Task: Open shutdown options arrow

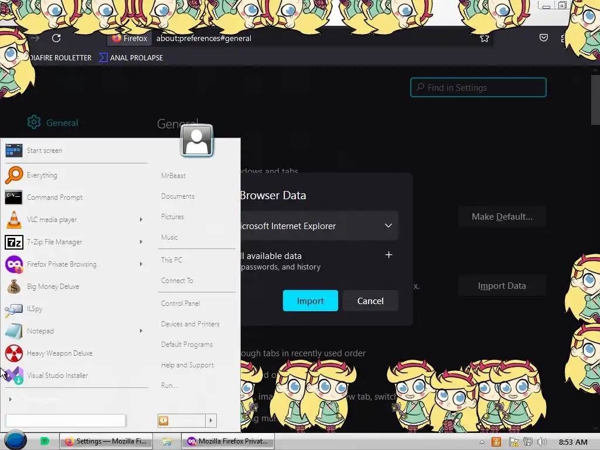Action: point(211,421)
